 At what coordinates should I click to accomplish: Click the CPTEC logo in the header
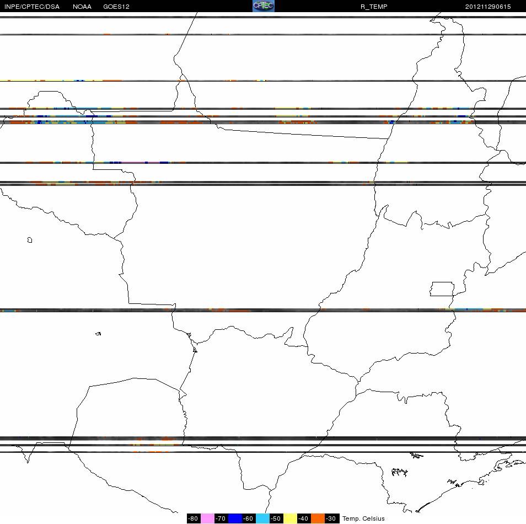(x=264, y=6)
